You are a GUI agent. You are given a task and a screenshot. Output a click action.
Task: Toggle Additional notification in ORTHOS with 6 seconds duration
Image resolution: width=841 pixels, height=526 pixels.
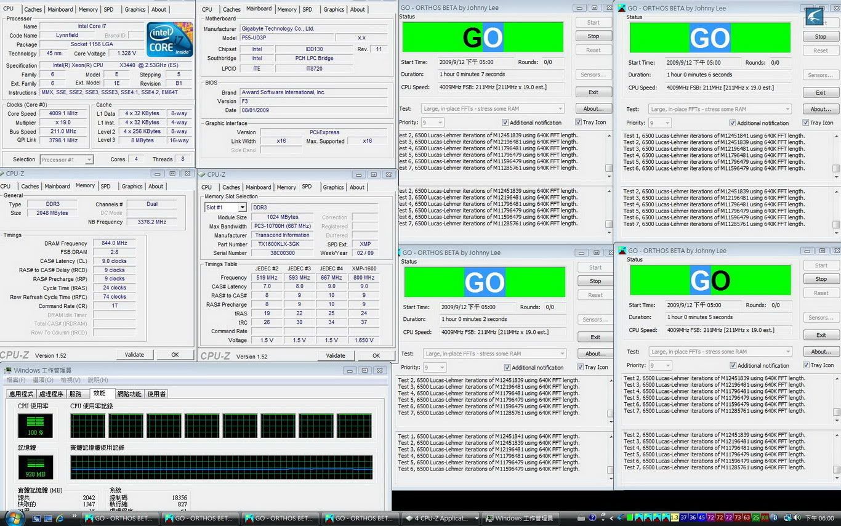[733, 123]
